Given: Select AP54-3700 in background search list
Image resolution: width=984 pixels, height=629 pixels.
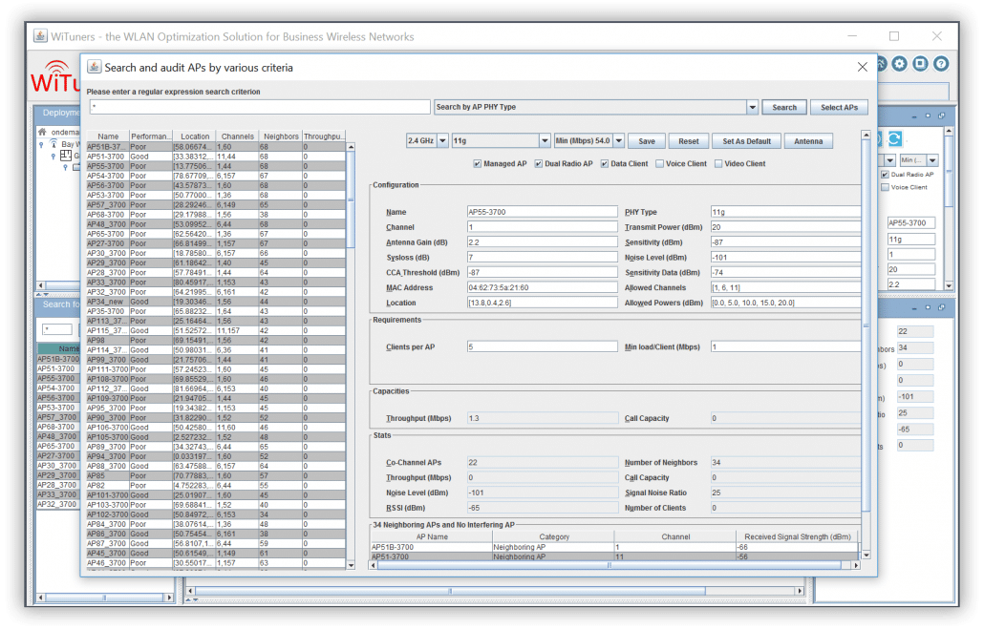Looking at the screenshot, I should click(58, 388).
